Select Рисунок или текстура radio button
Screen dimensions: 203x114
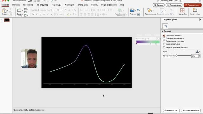[x=164, y=41]
